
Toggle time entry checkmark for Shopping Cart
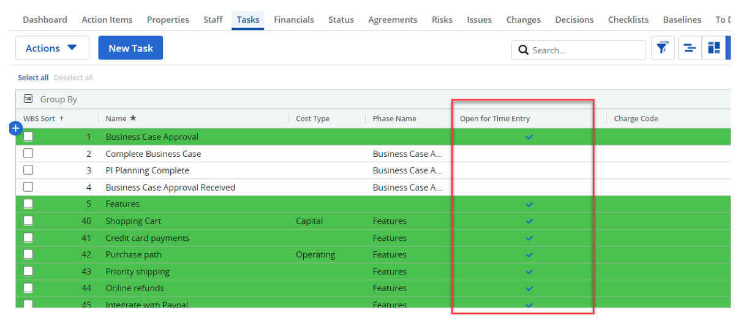click(x=530, y=221)
